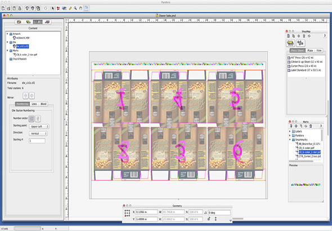Viewport: 332px width, 231px height.
Task: Click the yellow press sheet icon in ShopMap
Action: point(290,43)
